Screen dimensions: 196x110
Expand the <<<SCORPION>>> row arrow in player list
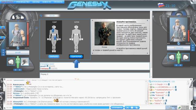point(149,87)
